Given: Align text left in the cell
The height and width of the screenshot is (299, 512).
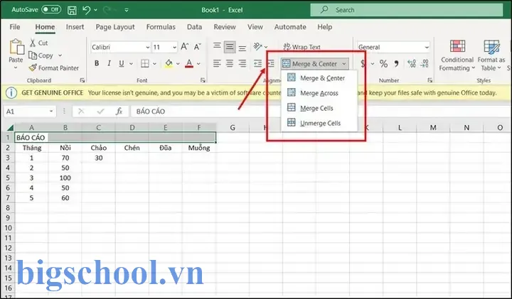Looking at the screenshot, I should 217,64.
